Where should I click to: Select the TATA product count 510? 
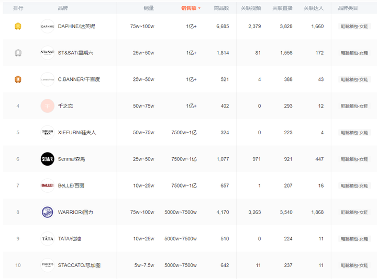click(x=225, y=239)
